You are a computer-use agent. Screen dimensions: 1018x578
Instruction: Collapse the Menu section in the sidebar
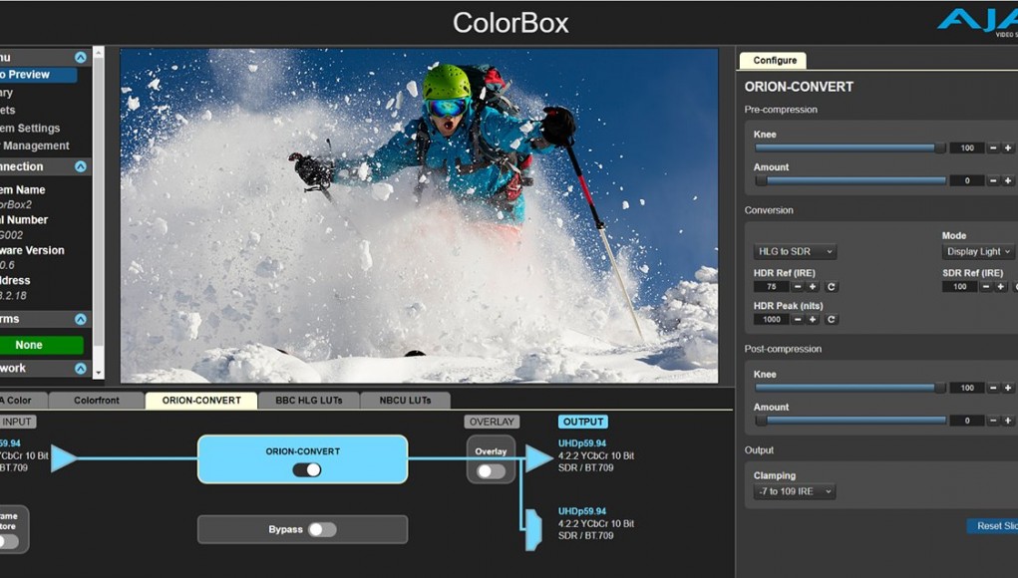click(x=81, y=57)
